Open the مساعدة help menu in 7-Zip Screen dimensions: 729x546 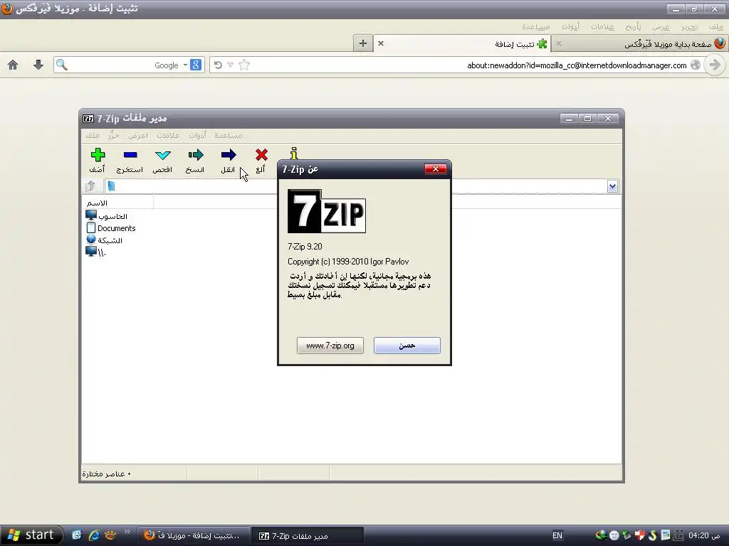(229, 135)
